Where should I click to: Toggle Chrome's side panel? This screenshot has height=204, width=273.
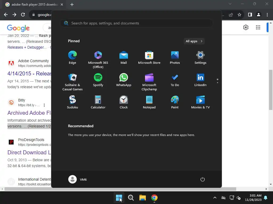click(x=250, y=15)
